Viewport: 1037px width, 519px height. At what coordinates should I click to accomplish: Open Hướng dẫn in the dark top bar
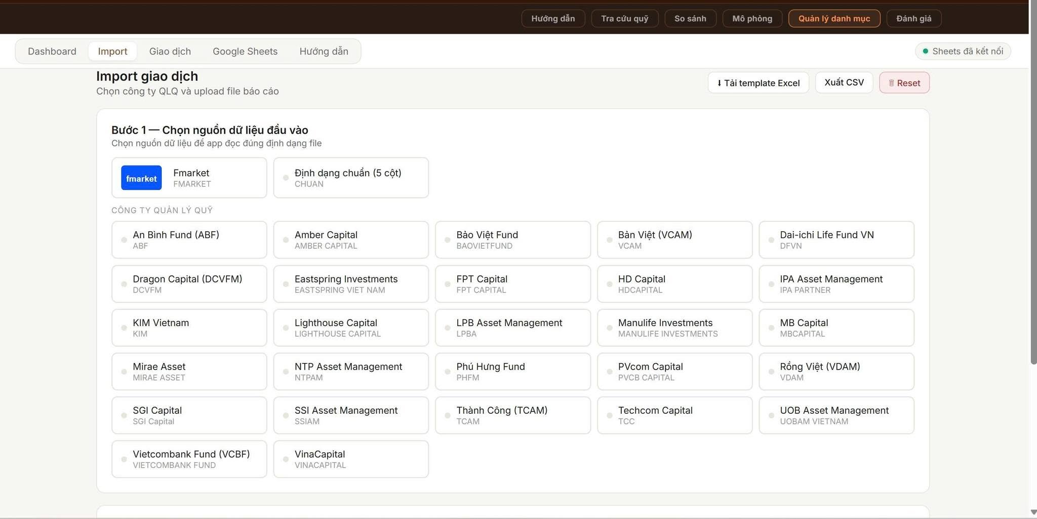click(x=553, y=19)
